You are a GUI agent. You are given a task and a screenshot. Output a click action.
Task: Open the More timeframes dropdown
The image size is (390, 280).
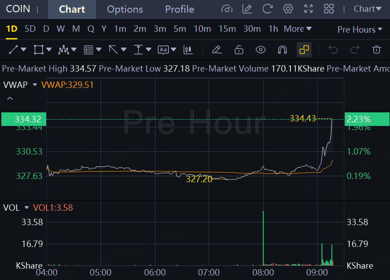[298, 29]
